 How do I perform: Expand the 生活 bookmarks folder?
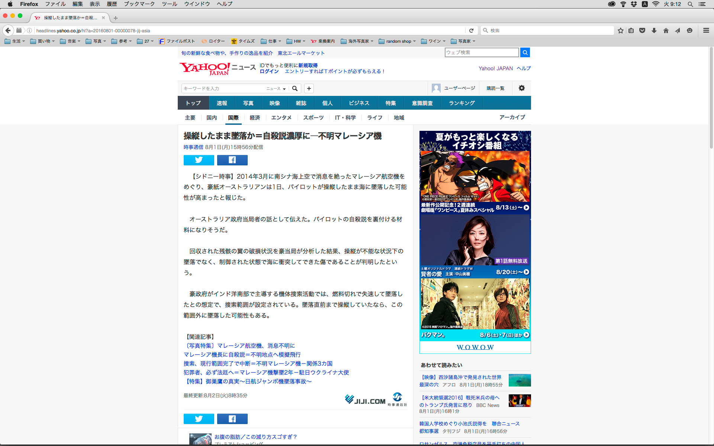click(x=15, y=41)
